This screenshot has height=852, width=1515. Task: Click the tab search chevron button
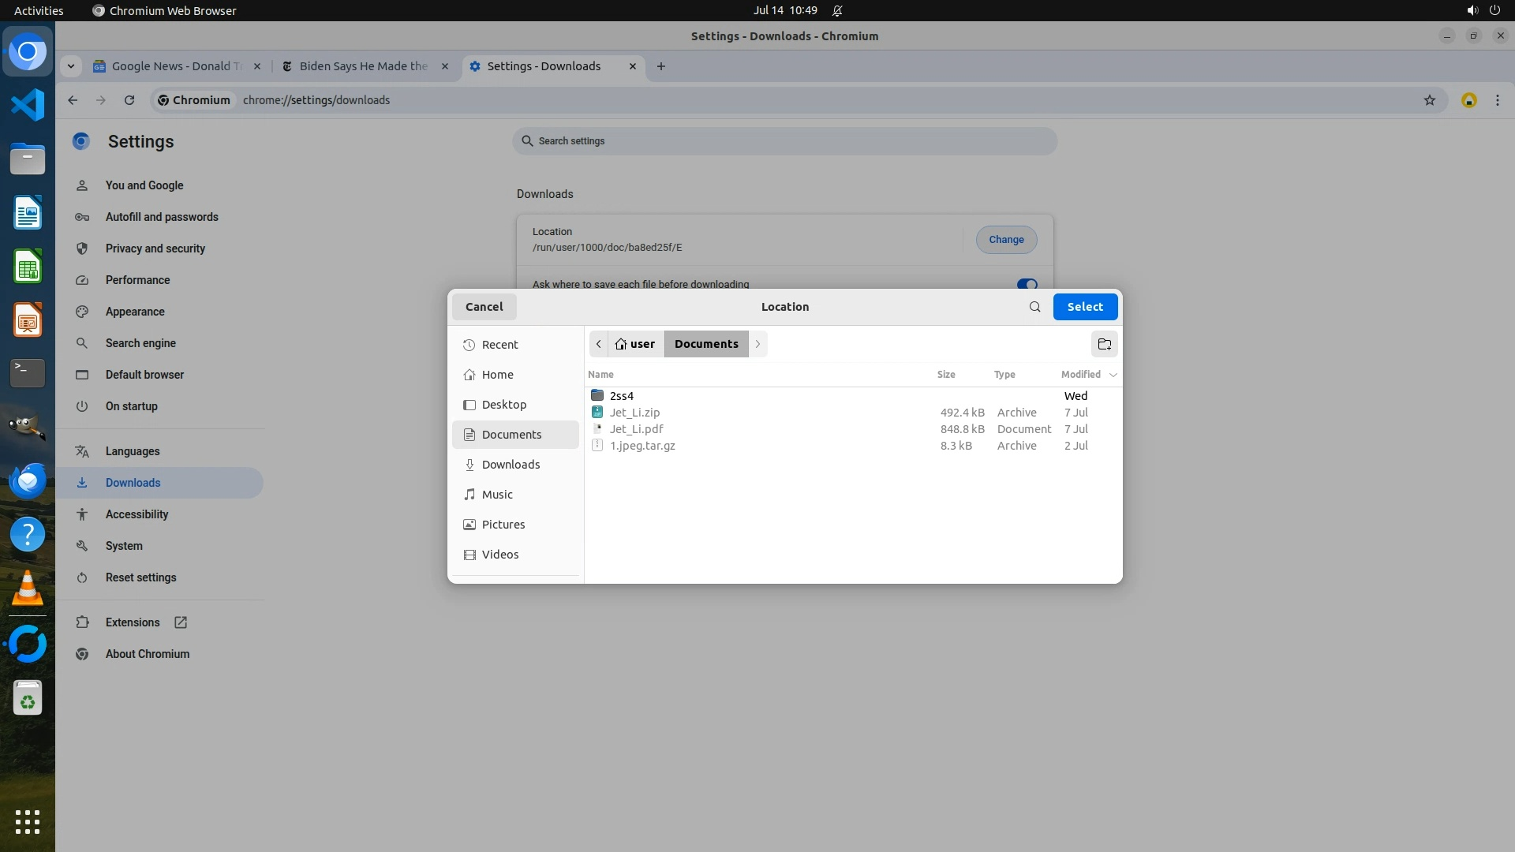[71, 66]
